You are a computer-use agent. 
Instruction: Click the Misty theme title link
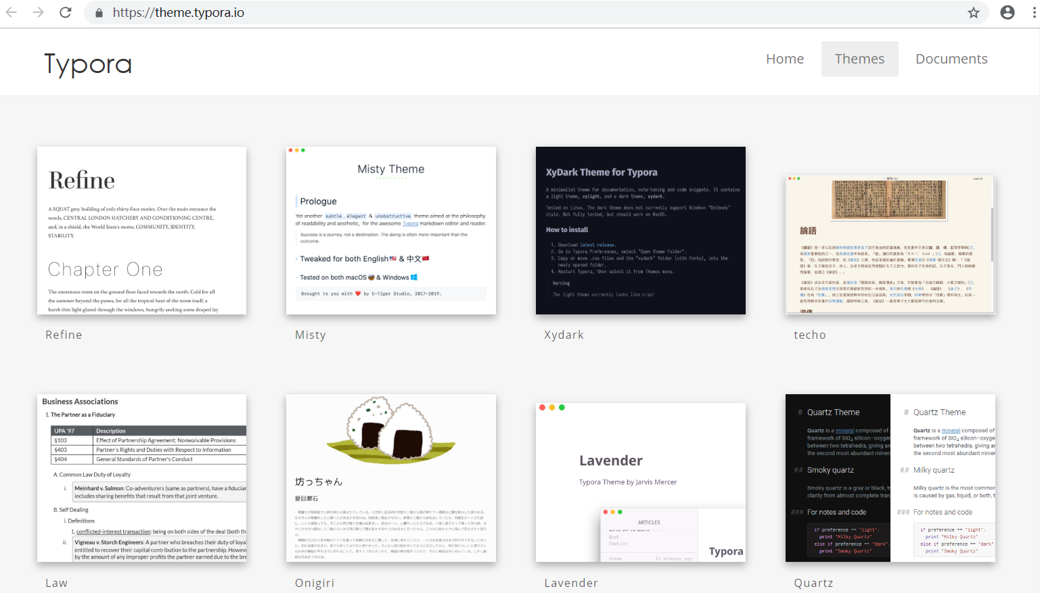point(311,335)
